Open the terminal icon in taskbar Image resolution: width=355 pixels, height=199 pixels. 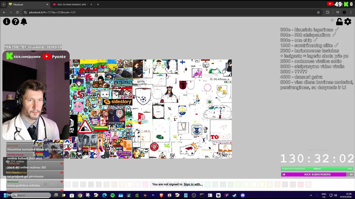pyautogui.click(x=202, y=195)
